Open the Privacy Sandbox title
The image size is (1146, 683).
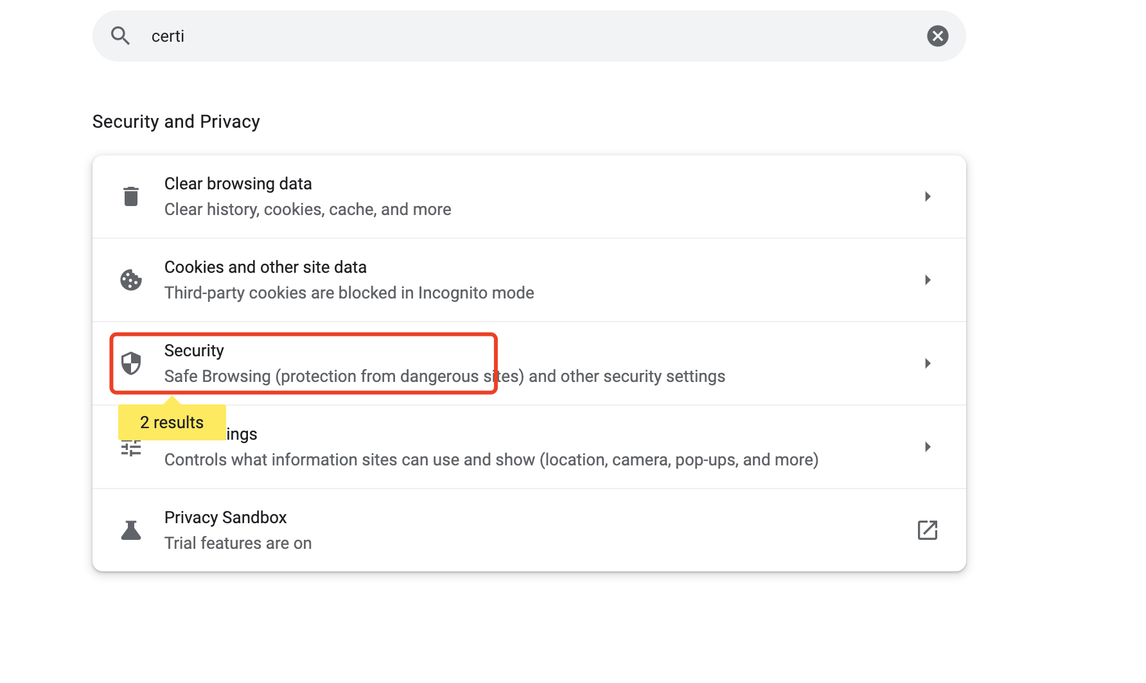coord(225,517)
